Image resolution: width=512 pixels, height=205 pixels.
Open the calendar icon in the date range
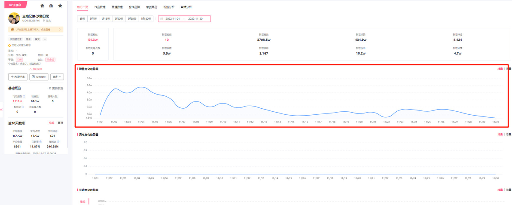(x=162, y=18)
